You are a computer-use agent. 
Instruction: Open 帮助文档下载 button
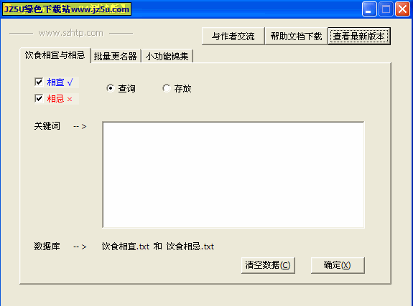click(296, 37)
